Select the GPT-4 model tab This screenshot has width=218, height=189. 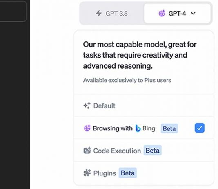point(177,13)
